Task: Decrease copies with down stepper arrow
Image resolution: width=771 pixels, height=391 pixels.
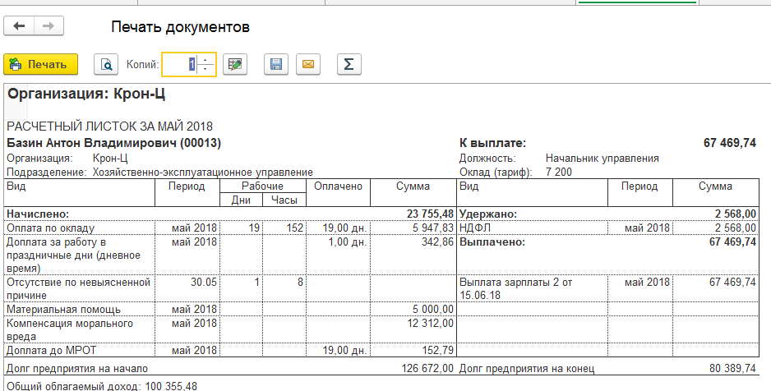Action: click(x=205, y=69)
